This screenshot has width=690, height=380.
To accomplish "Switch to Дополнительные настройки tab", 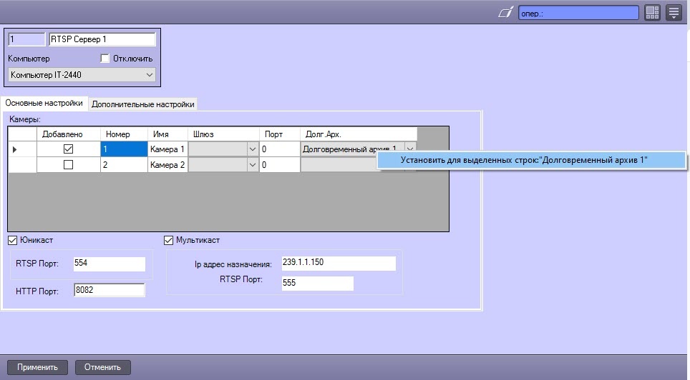I will pyautogui.click(x=142, y=104).
